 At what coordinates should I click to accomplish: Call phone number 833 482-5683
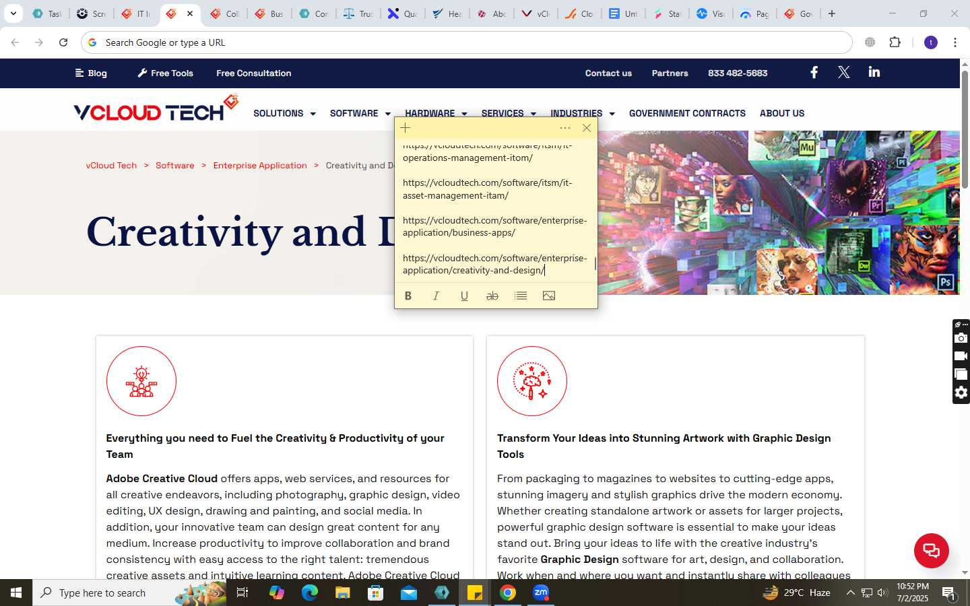pos(738,73)
